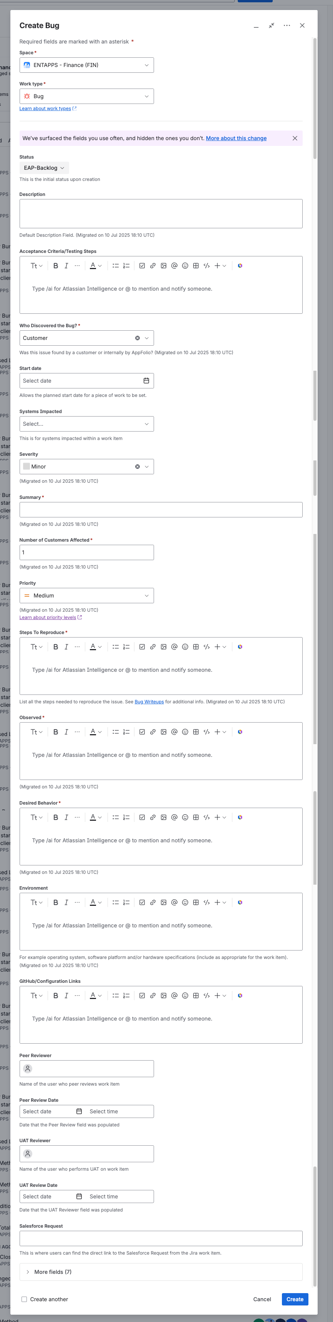Toggle bullet list in Environment editor
The width and height of the screenshot is (333, 1322).
115,902
